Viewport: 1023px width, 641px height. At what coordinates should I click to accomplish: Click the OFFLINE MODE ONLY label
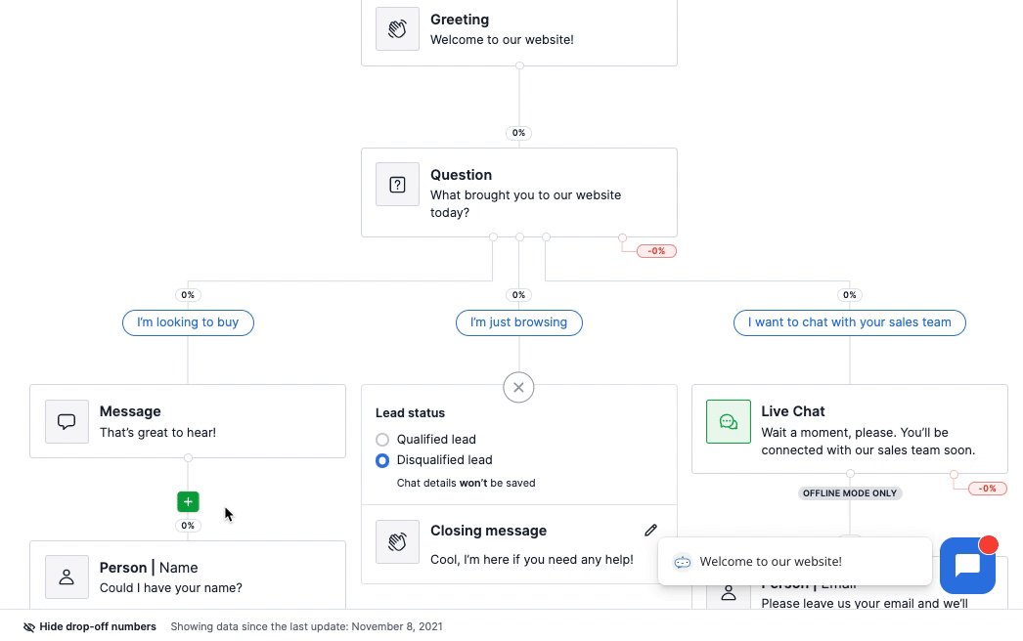pos(850,493)
